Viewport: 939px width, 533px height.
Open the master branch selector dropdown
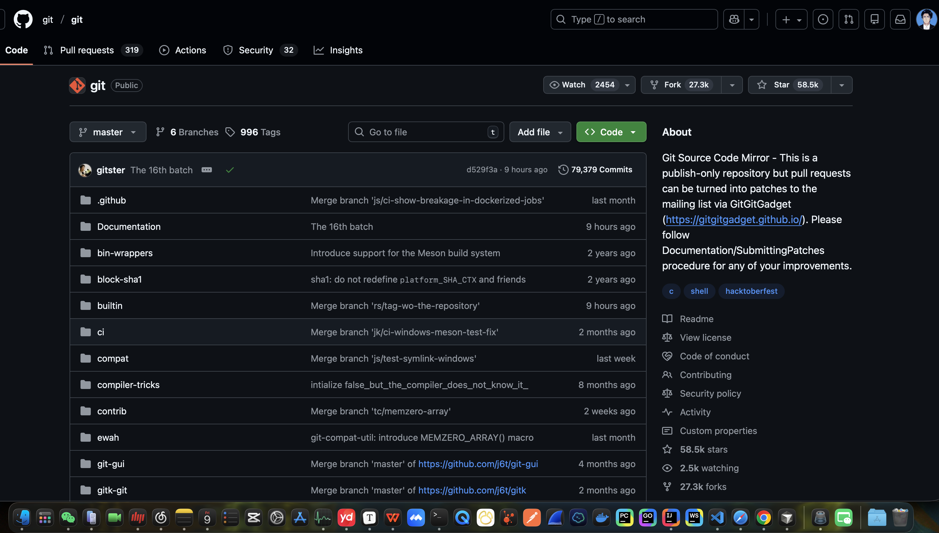point(108,132)
